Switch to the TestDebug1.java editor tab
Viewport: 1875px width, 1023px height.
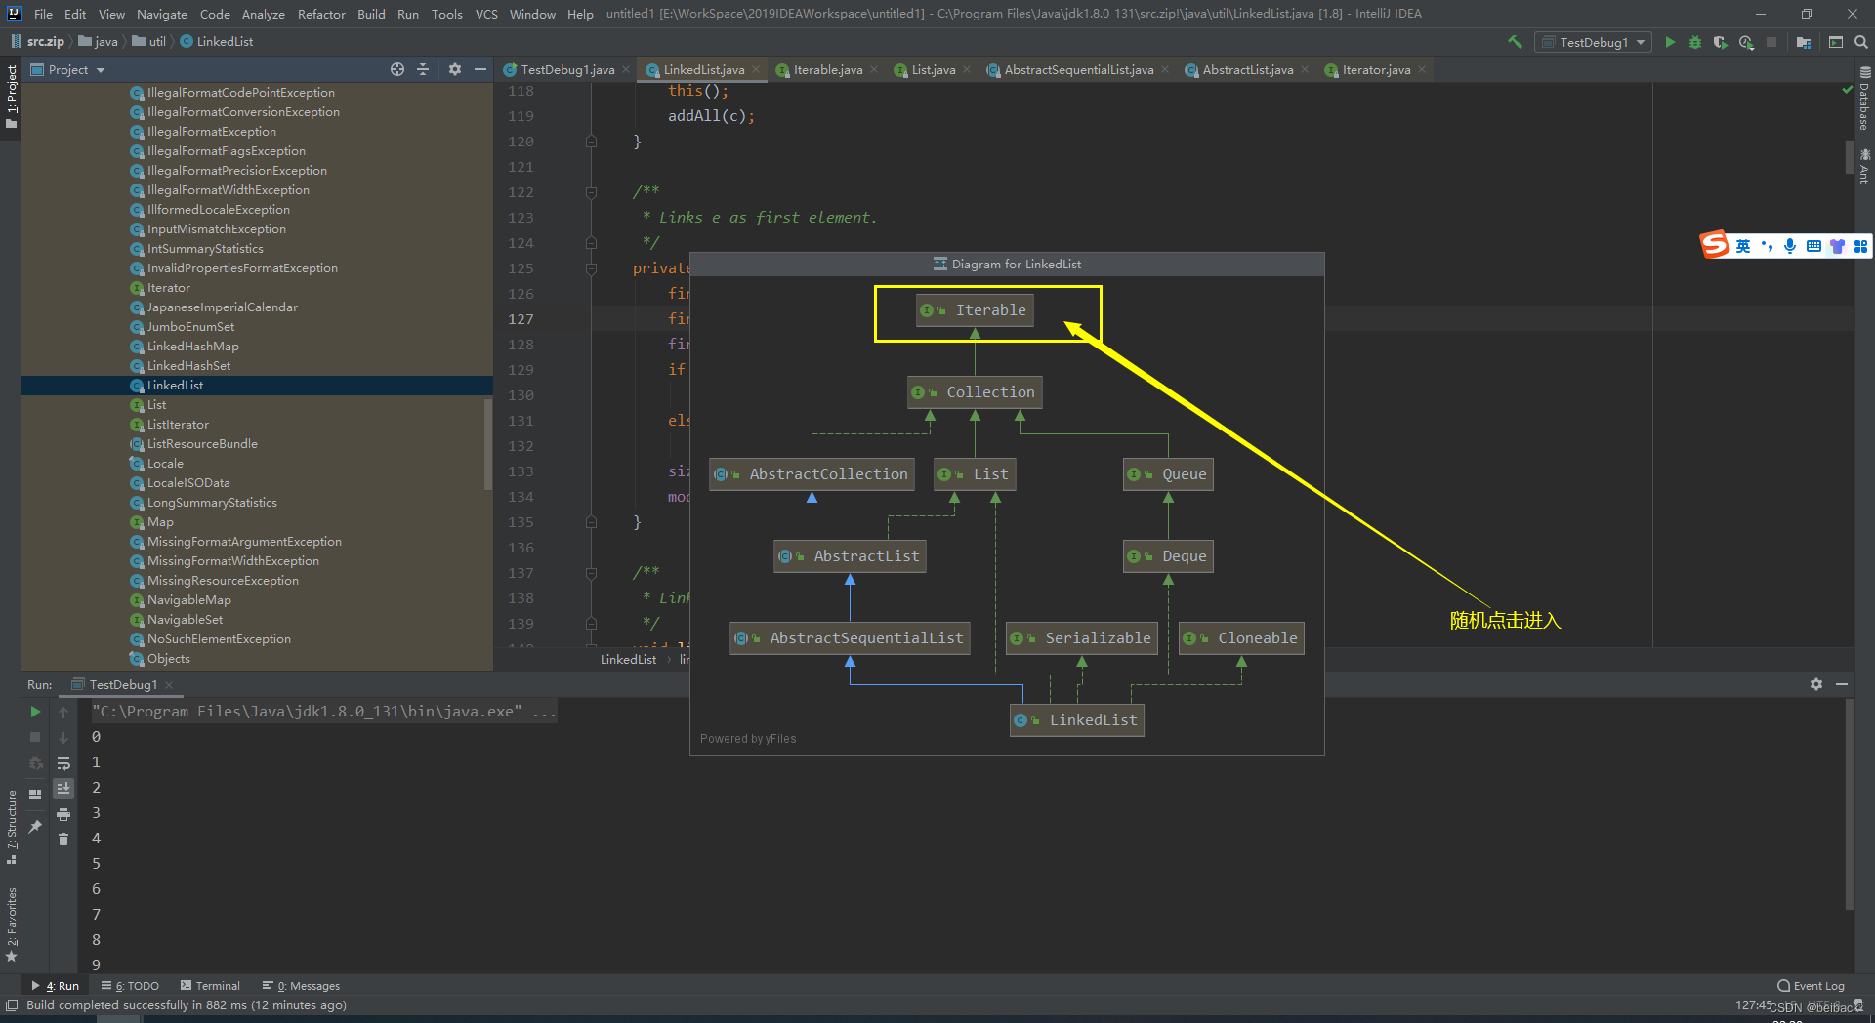pyautogui.click(x=567, y=69)
